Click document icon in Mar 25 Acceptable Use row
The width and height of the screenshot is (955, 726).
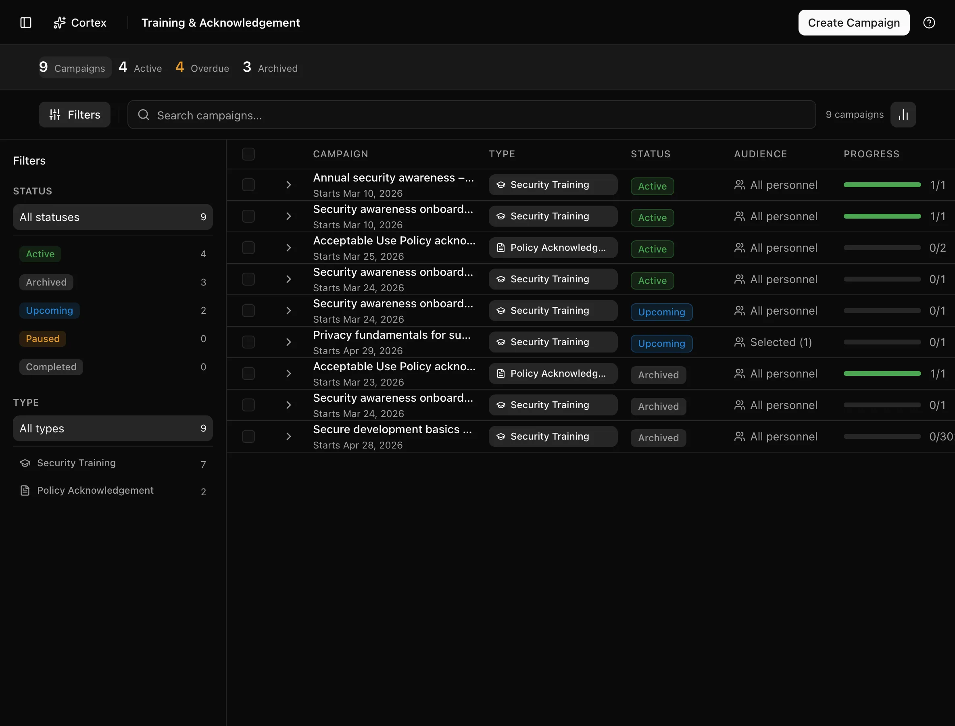click(x=501, y=248)
